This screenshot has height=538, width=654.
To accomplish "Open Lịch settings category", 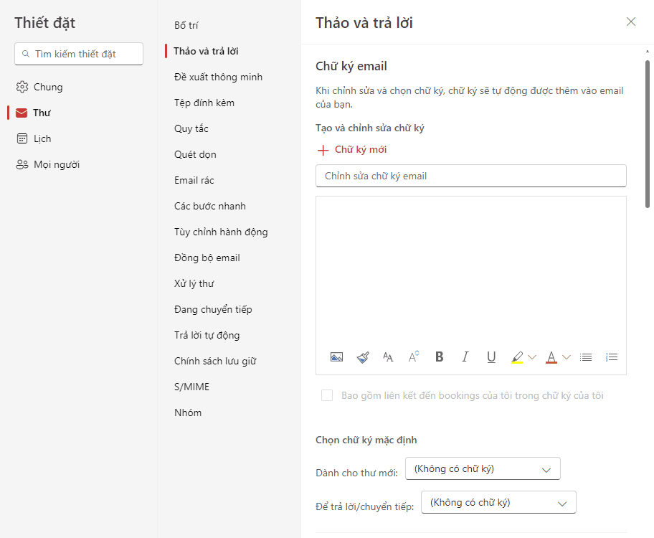I will pos(42,138).
